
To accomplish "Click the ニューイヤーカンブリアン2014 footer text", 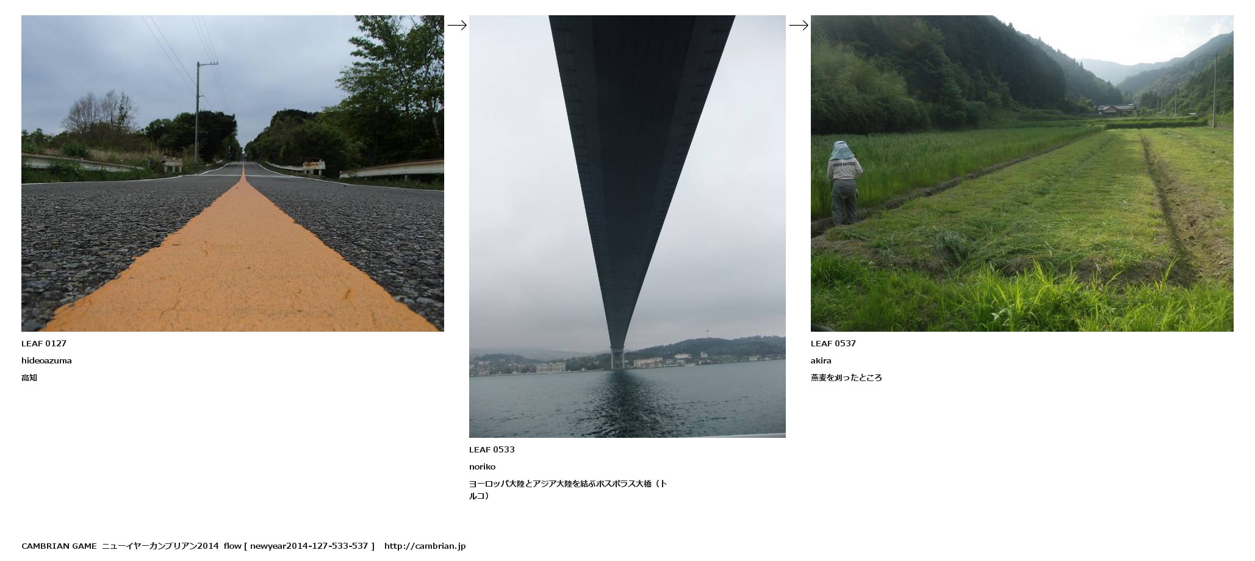I will [160, 546].
